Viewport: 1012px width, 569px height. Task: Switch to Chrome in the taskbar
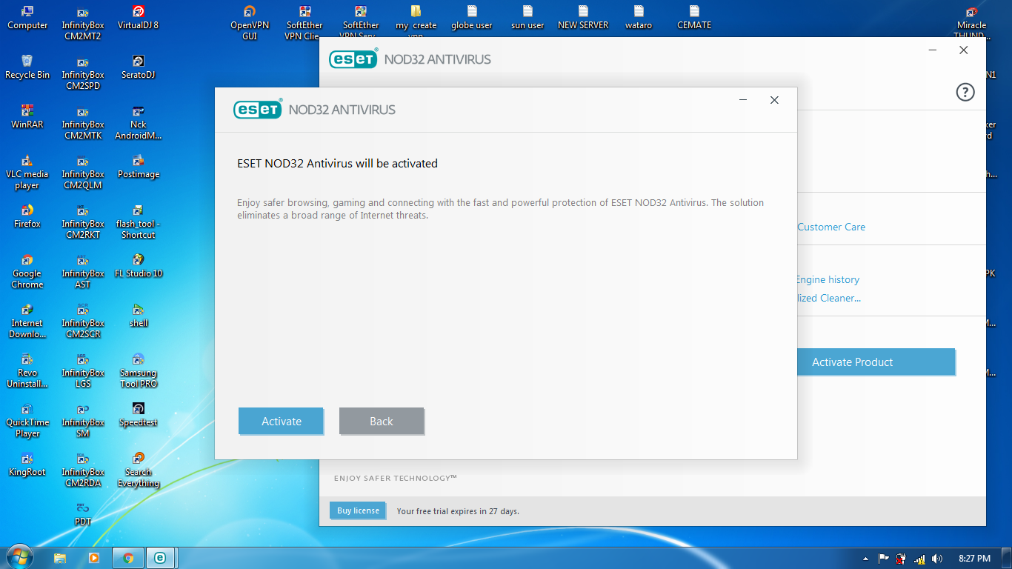[128, 558]
